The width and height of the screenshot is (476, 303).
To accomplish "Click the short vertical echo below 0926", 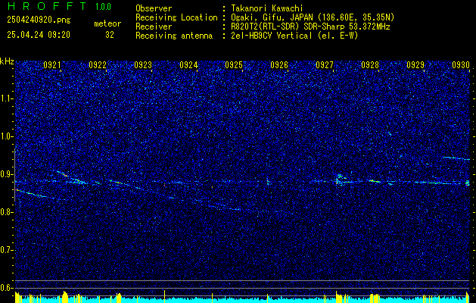I will [268, 182].
